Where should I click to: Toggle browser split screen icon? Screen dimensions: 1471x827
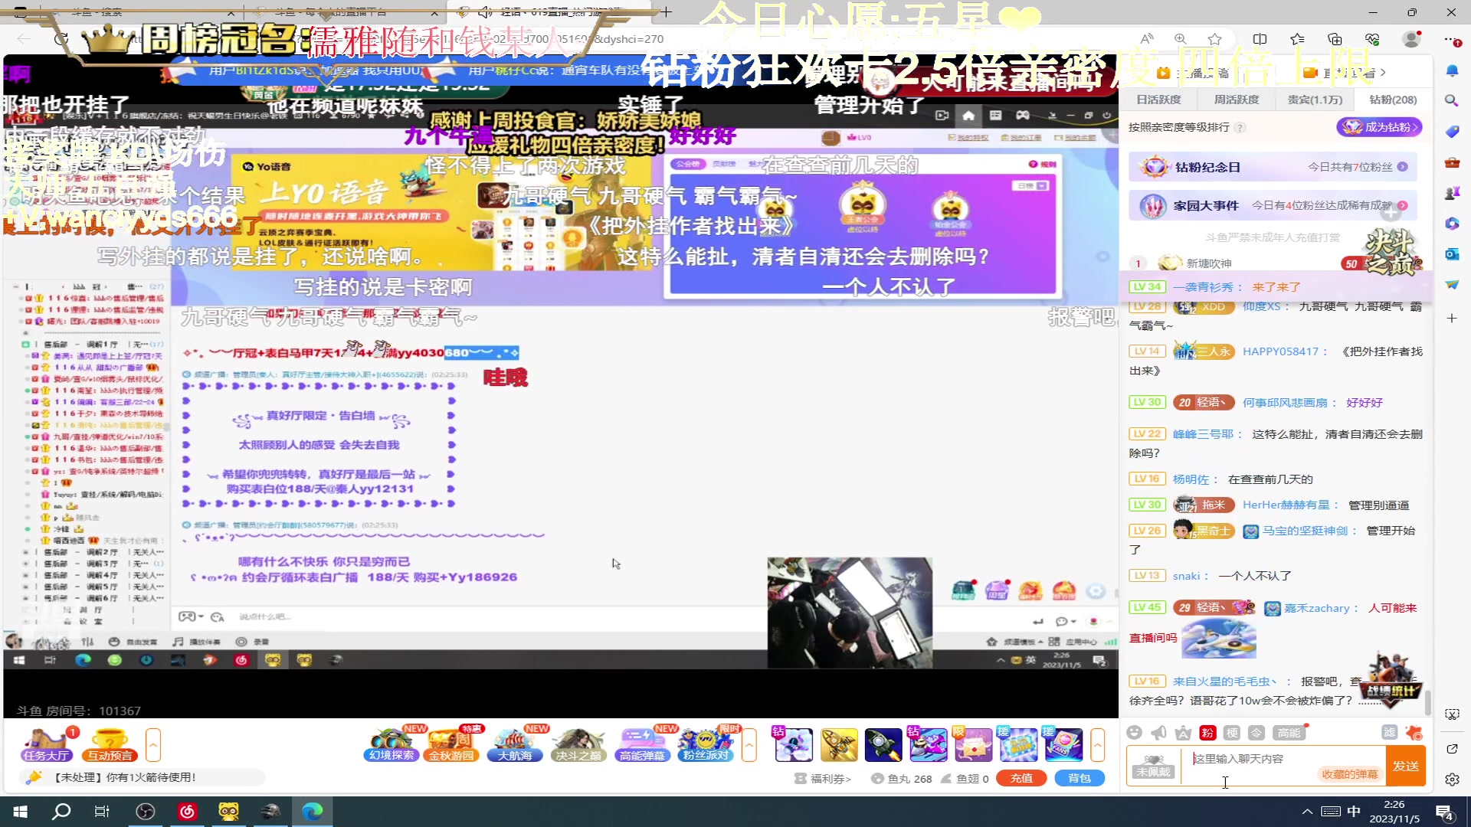1260,39
